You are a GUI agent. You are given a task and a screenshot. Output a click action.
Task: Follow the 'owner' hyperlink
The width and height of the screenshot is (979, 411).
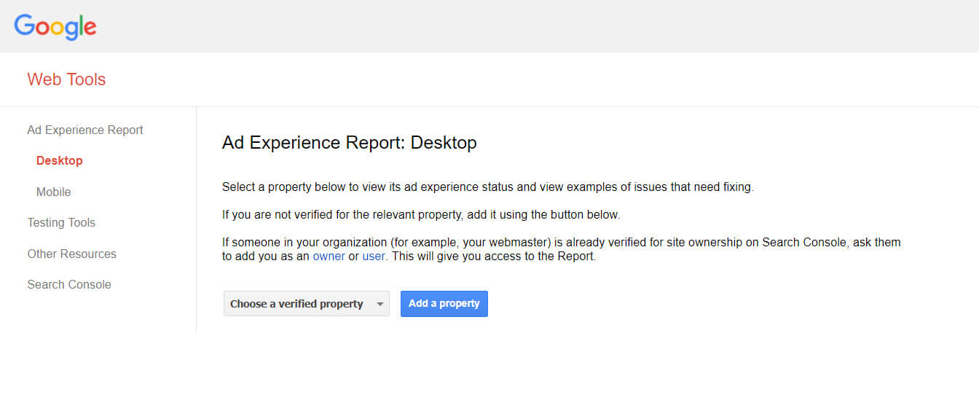point(329,257)
